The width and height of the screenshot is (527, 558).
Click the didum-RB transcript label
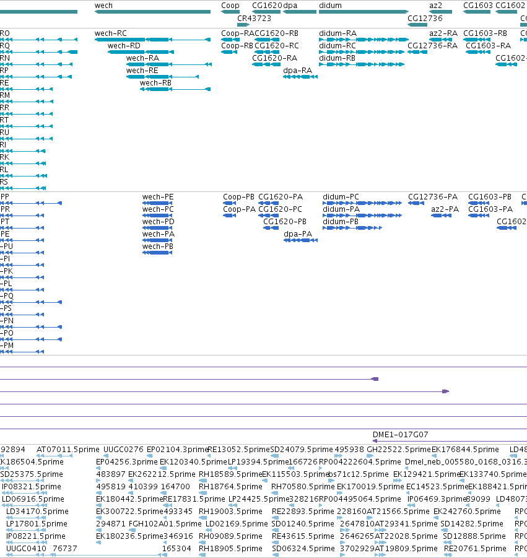pos(337,58)
